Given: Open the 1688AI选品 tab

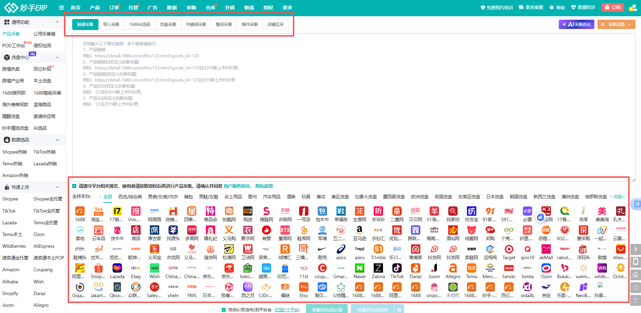Looking at the screenshot, I should 140,25.
